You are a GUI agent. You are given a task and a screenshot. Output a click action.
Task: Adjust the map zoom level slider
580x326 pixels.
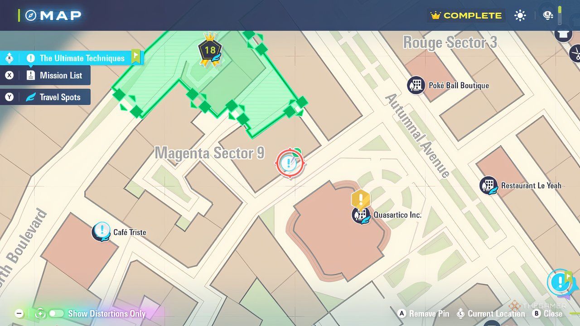click(560, 15)
